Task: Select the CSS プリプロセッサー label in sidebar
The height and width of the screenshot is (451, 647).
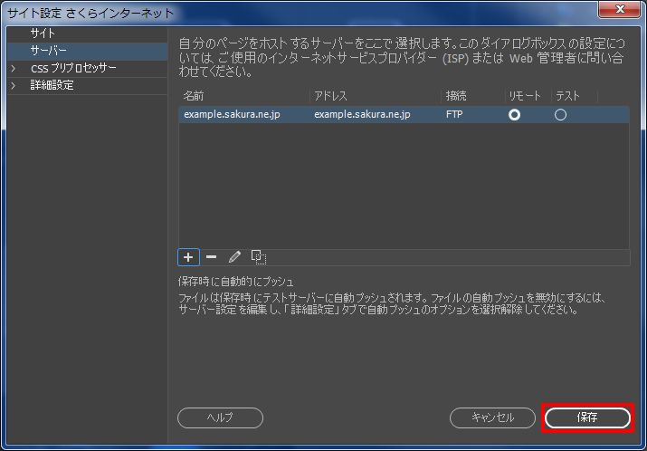Action: tap(73, 69)
